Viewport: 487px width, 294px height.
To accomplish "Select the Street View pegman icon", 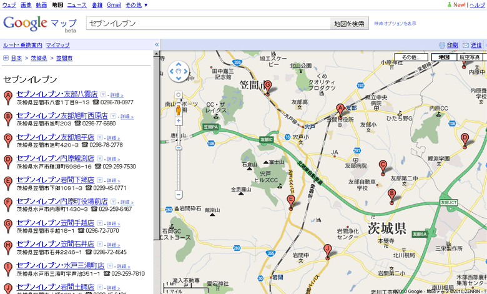I will [179, 110].
